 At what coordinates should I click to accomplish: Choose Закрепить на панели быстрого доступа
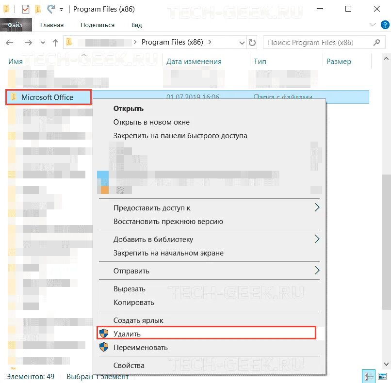[180, 136]
